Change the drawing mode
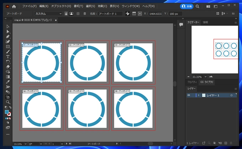Screen dimensions: 242x149 [x=8, y=122]
